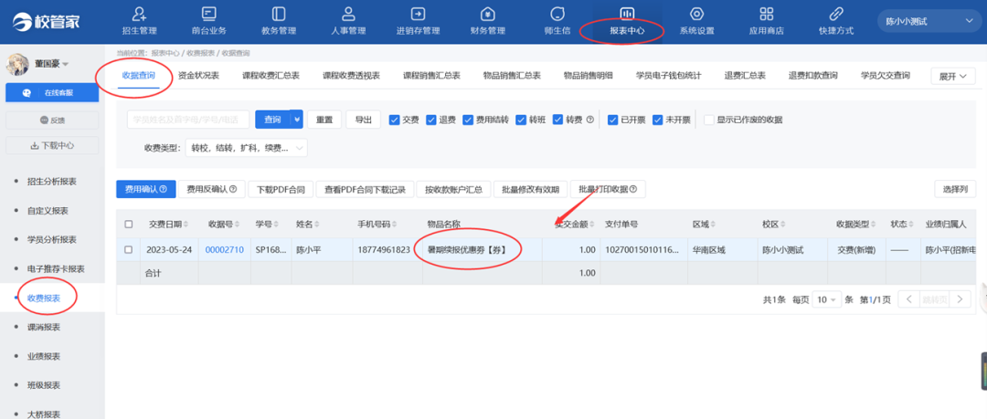Open the 人事管理 module icon
This screenshot has height=419, width=987.
[x=348, y=15]
